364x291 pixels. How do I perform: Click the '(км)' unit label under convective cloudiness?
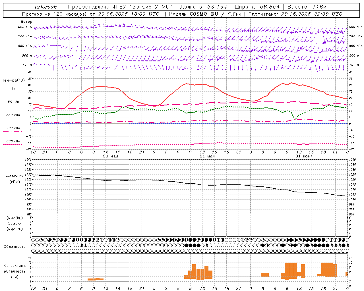click(15, 277)
